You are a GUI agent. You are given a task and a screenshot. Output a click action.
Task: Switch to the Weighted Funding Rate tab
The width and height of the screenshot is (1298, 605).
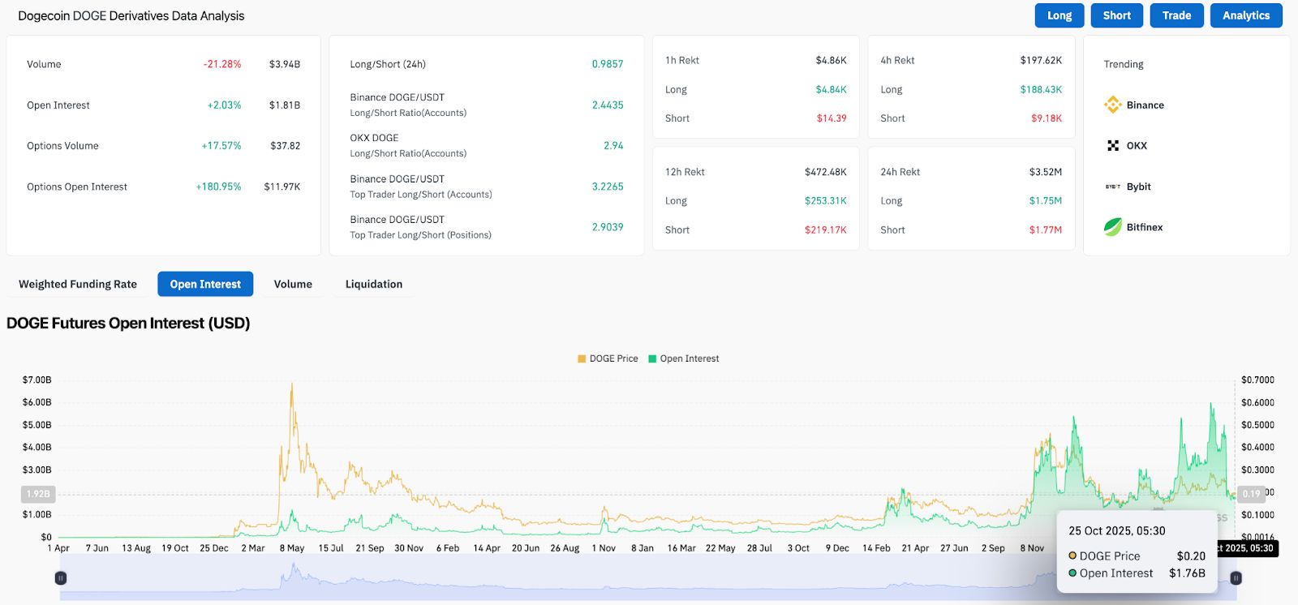(78, 284)
